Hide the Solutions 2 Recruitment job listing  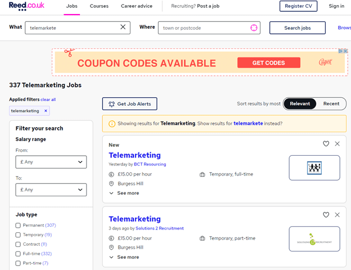point(337,215)
